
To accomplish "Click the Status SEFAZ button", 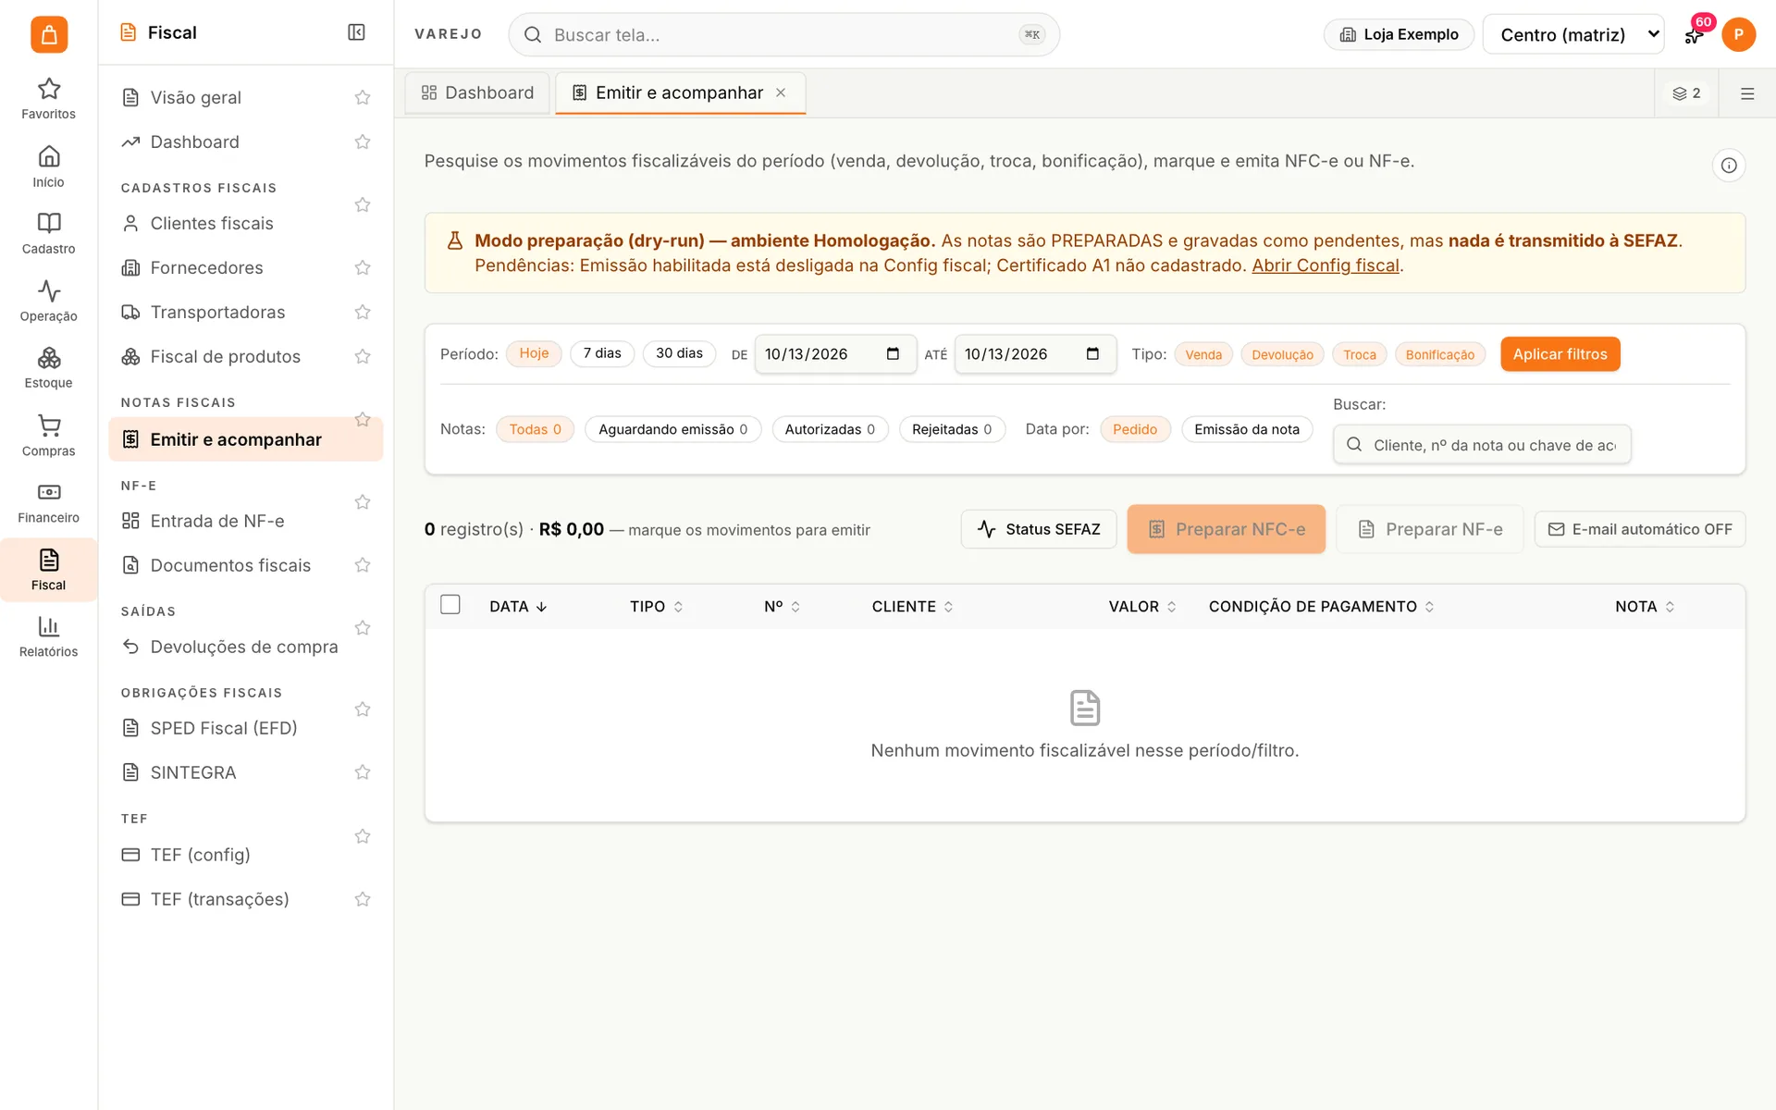I will click(x=1039, y=529).
